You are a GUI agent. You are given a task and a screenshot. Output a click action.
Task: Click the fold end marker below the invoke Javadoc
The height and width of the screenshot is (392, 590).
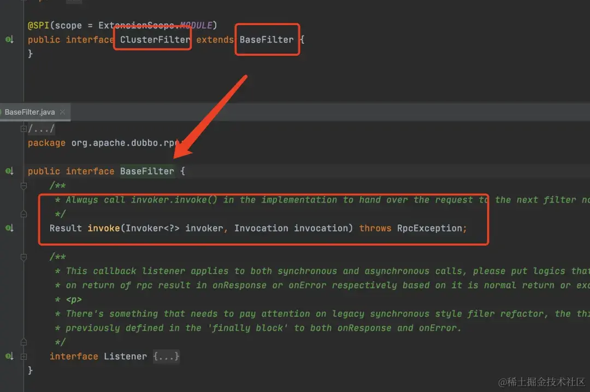click(23, 214)
